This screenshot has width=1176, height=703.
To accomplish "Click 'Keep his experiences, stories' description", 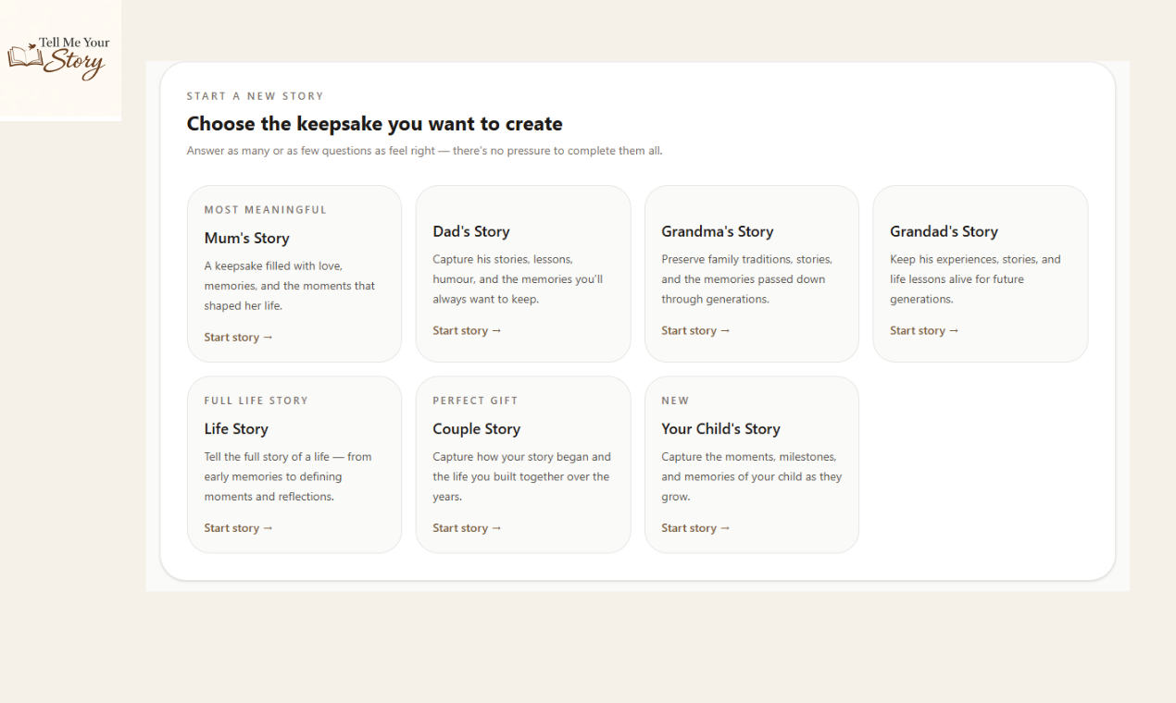I will click(976, 279).
